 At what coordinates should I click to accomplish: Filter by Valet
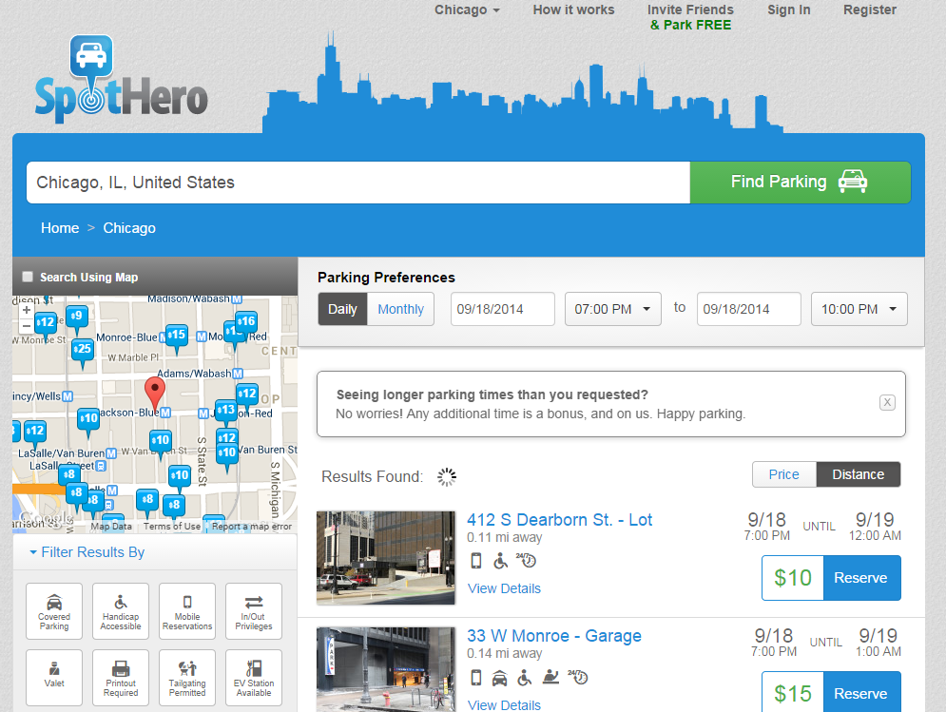[x=54, y=678]
